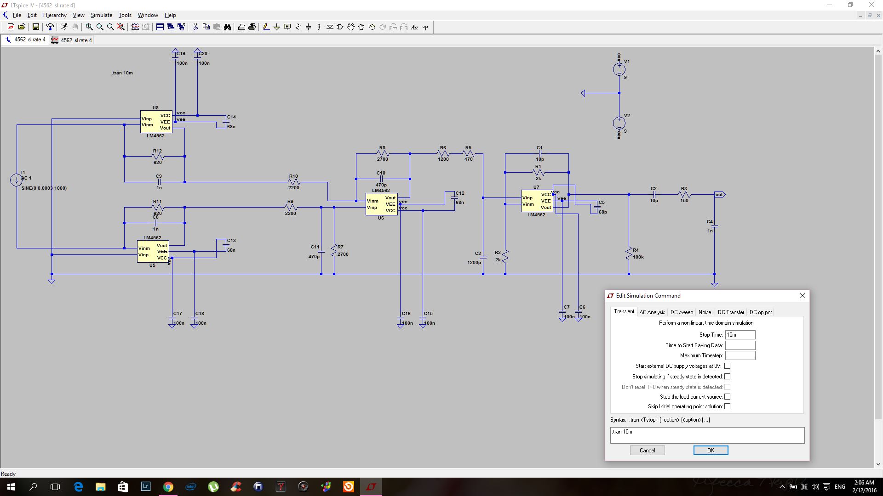Select the Drag hand tool
The width and height of the screenshot is (883, 496).
pyautogui.click(x=361, y=27)
